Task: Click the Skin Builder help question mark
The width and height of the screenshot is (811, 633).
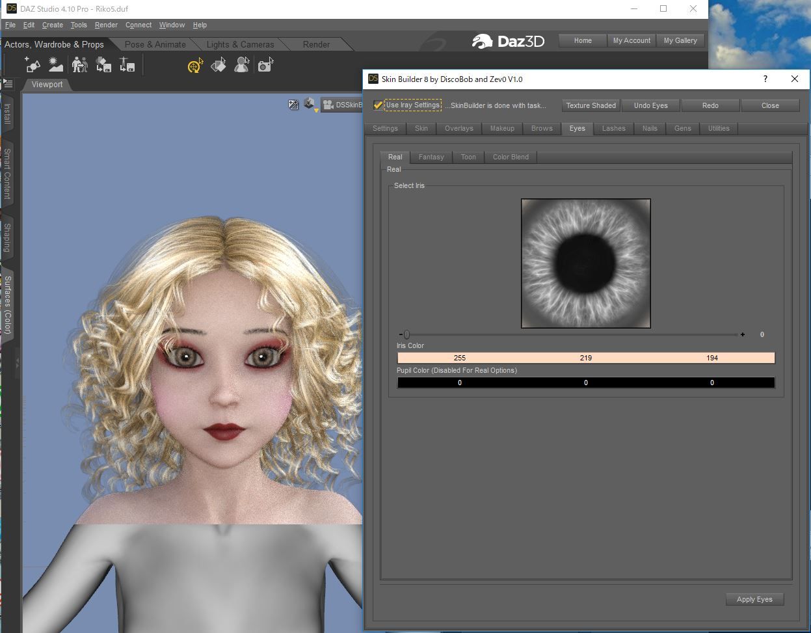Action: (x=765, y=79)
